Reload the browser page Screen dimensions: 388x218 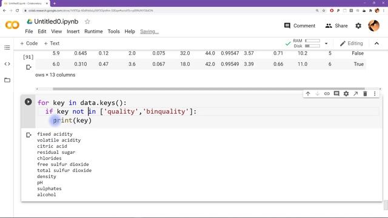click(18, 11)
